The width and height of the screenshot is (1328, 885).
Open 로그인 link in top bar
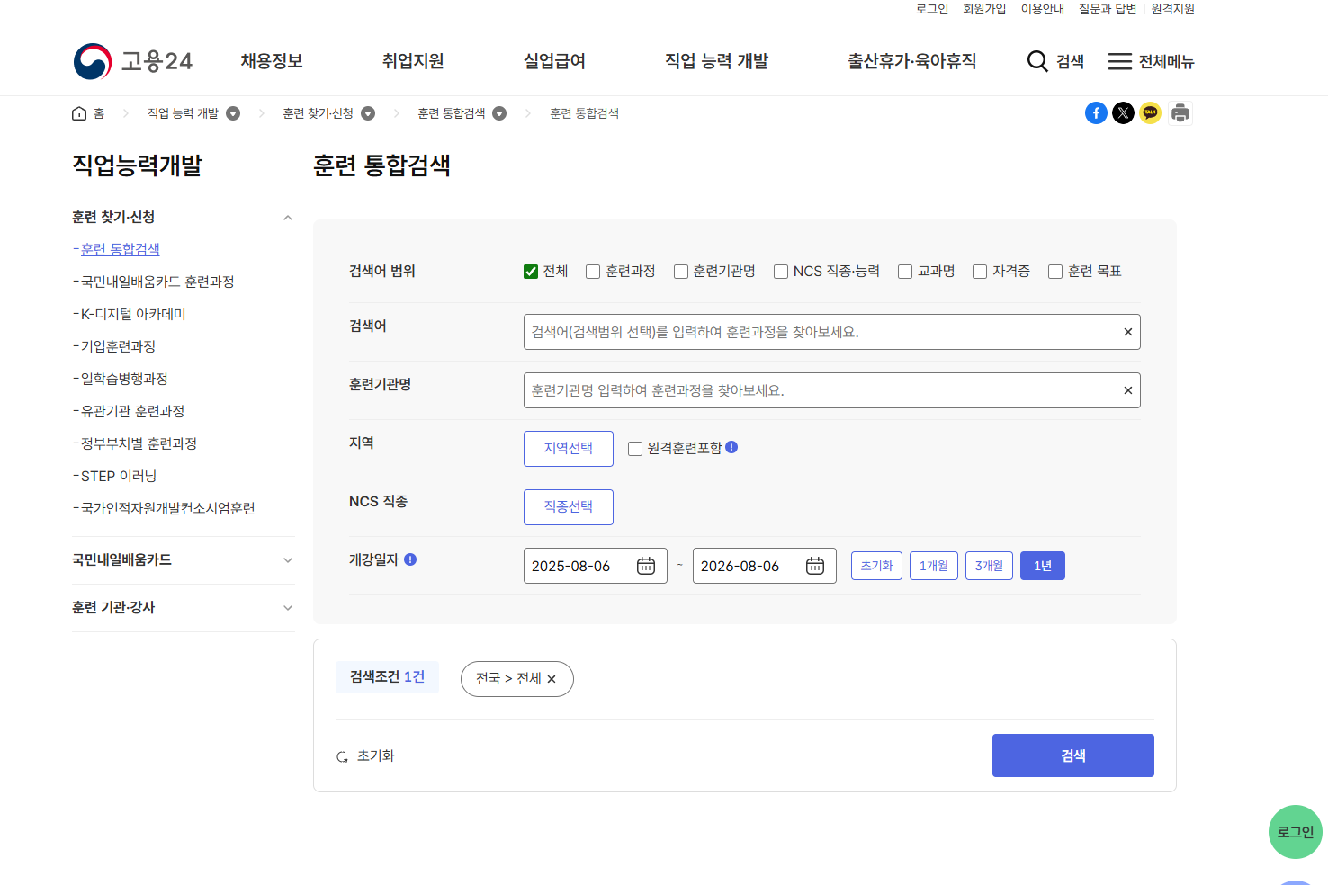point(932,9)
